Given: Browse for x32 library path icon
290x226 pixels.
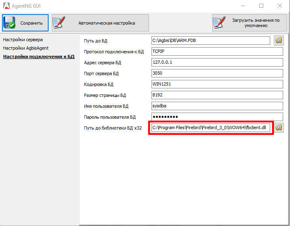Looking at the screenshot, I should pos(279,128).
